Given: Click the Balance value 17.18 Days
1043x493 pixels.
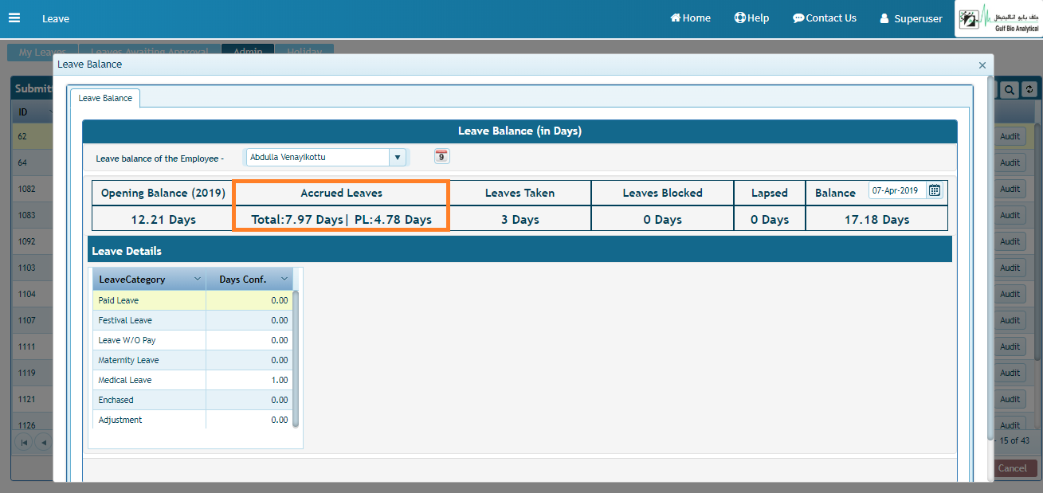Looking at the screenshot, I should tap(877, 219).
